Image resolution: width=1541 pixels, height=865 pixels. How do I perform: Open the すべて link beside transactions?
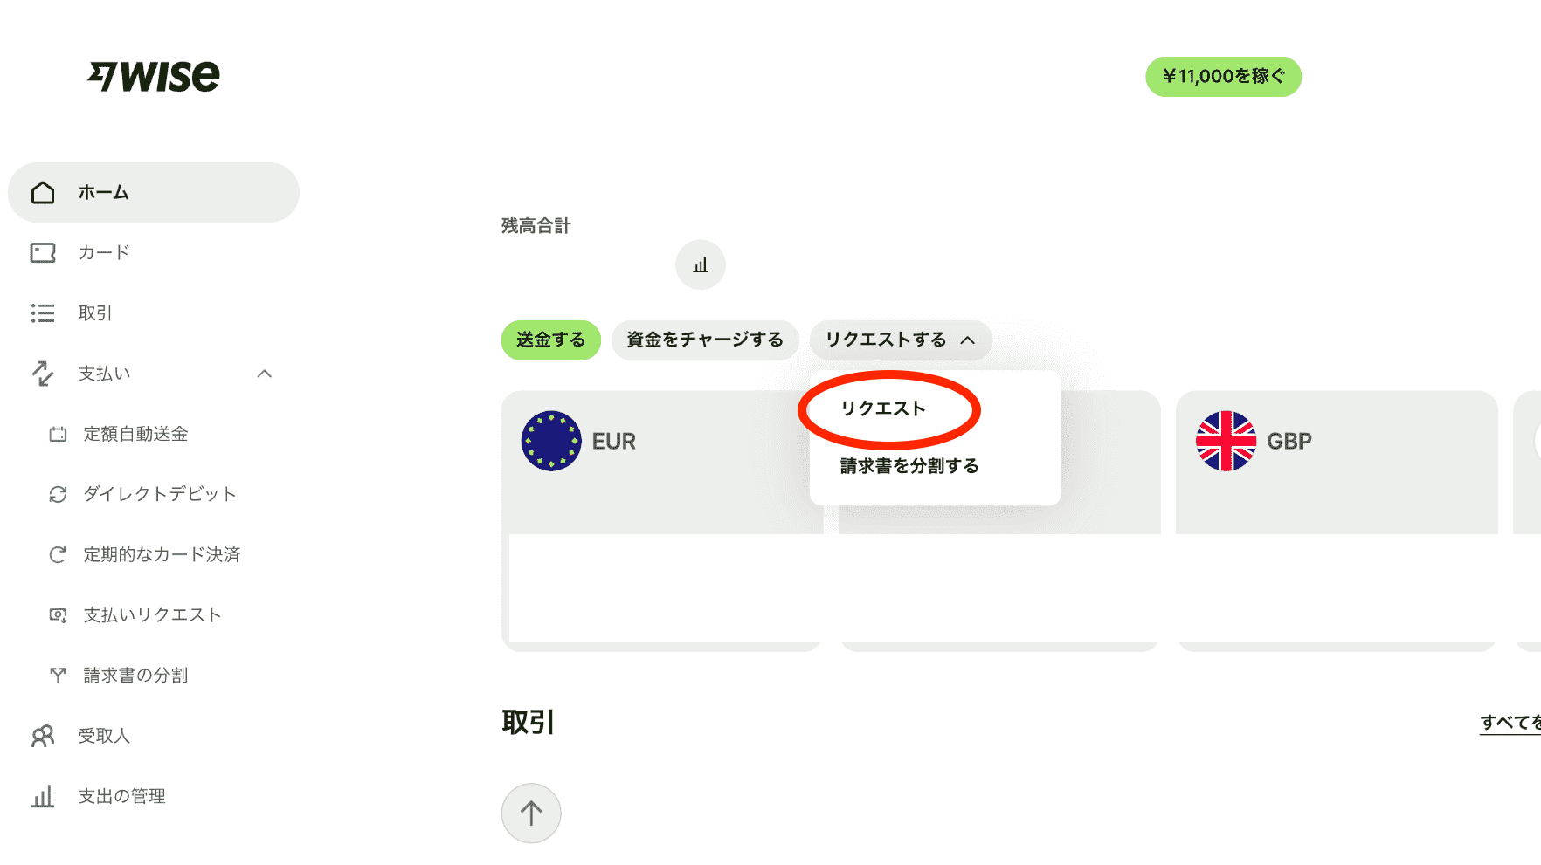click(1510, 723)
